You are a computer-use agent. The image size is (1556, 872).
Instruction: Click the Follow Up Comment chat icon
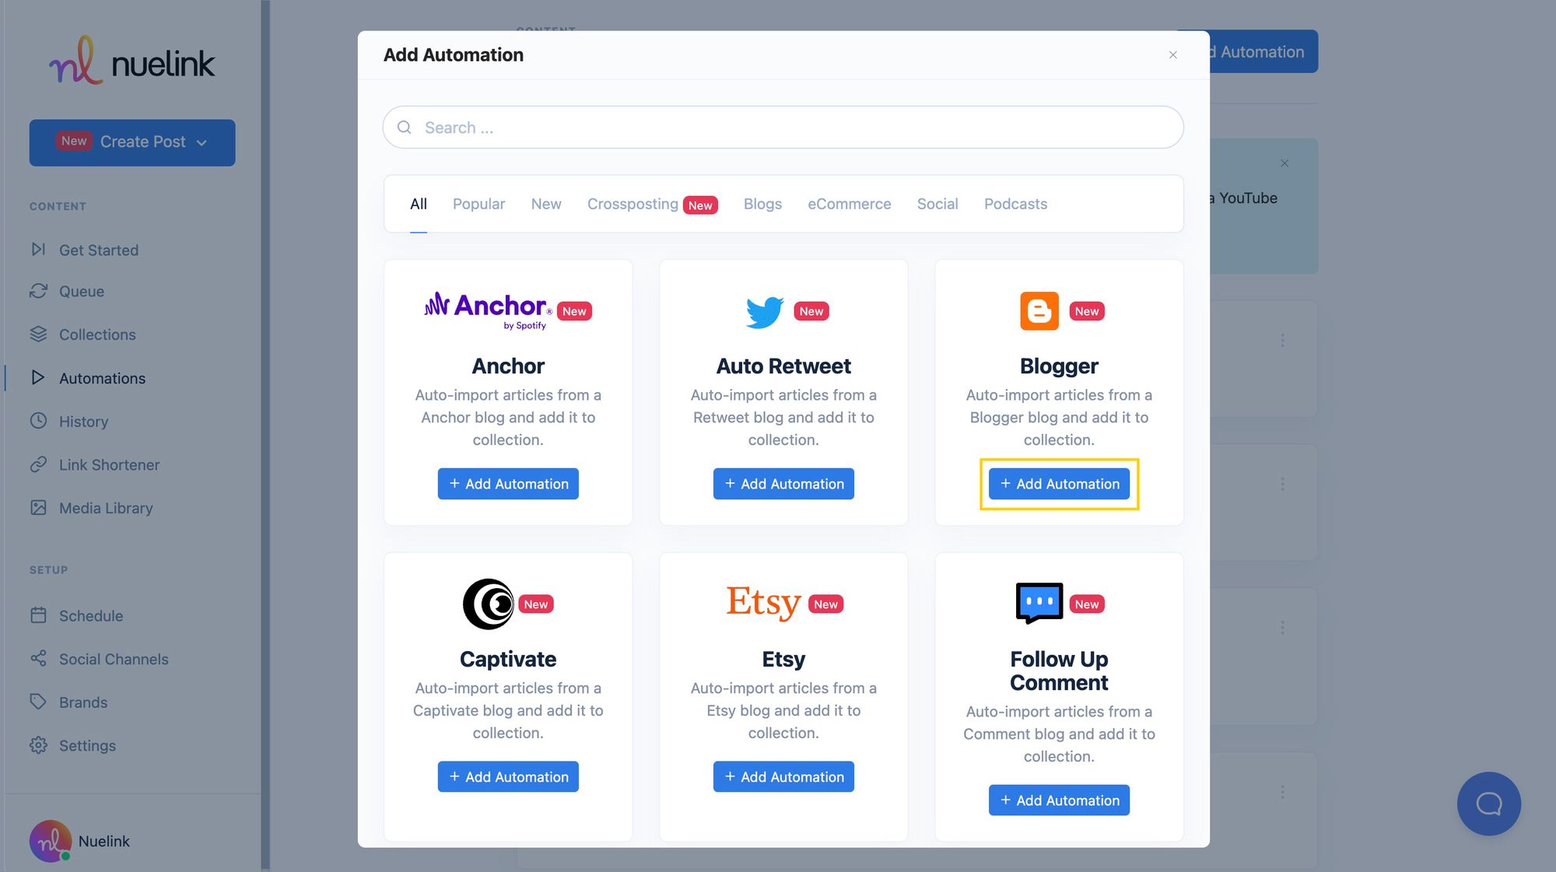(1039, 601)
